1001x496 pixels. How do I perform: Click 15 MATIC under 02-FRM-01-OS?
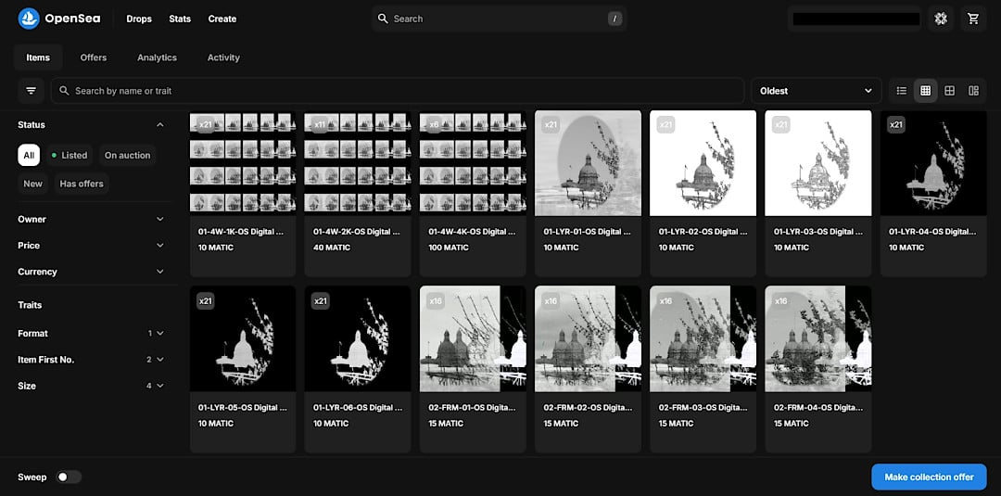[446, 424]
